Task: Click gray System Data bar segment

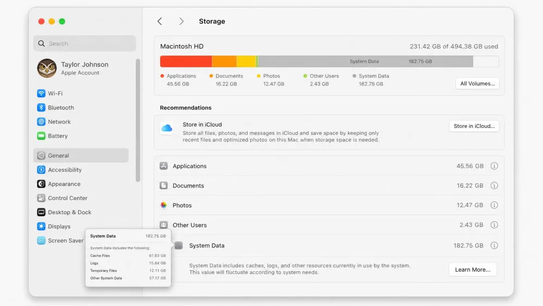Action: click(x=365, y=61)
